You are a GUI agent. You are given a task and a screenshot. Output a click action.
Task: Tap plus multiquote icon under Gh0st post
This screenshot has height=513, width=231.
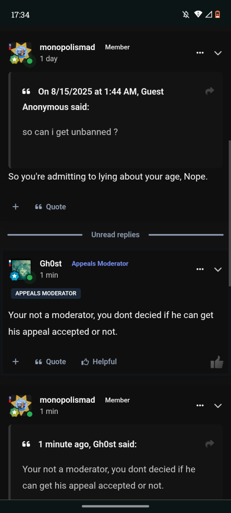tap(15, 361)
